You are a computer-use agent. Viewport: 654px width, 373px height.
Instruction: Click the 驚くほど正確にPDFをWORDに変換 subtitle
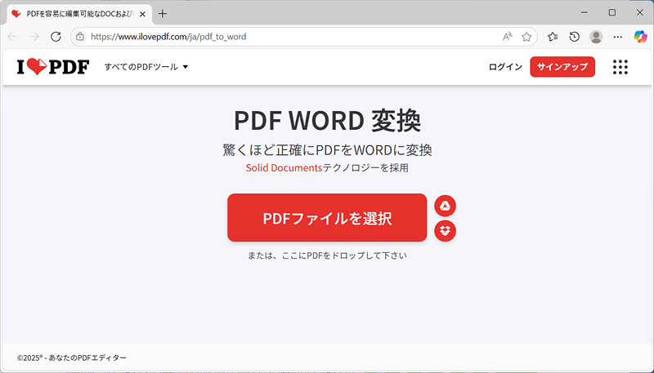[327, 150]
